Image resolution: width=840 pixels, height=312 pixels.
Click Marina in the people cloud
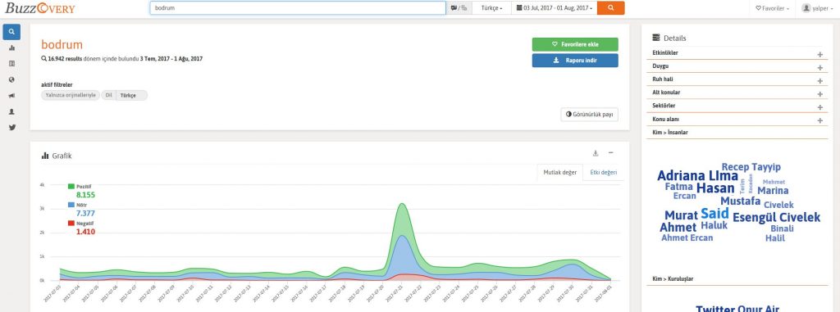pos(773,191)
